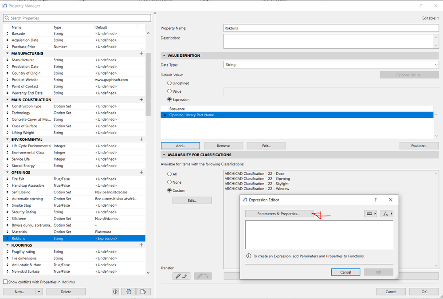Click the Expression Editor text area
The image size is (443, 299).
pos(319,235)
